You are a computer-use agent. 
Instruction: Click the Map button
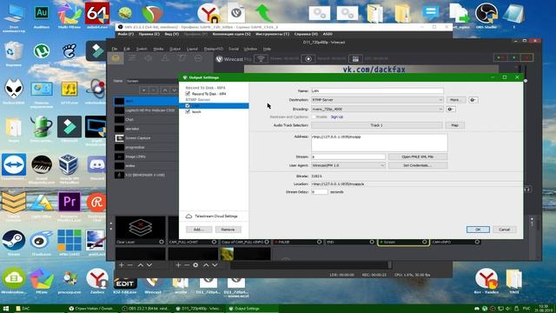click(455, 125)
